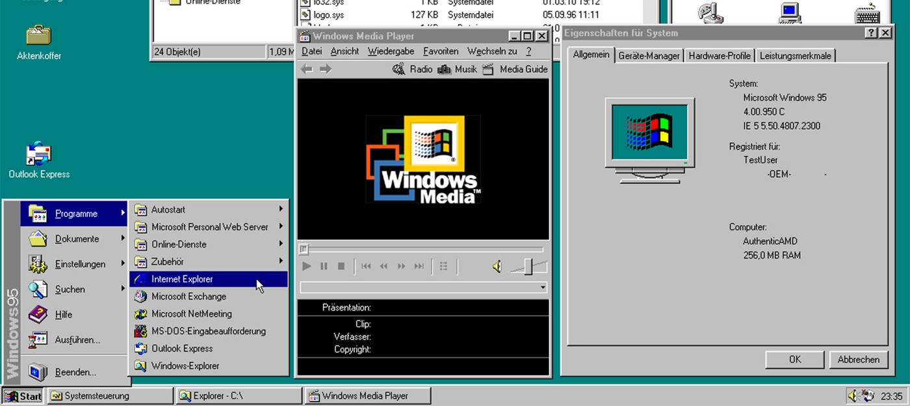Viewport: 910px width, 406px height.
Task: Switch to the Geräte-Manager tab
Action: (649, 56)
